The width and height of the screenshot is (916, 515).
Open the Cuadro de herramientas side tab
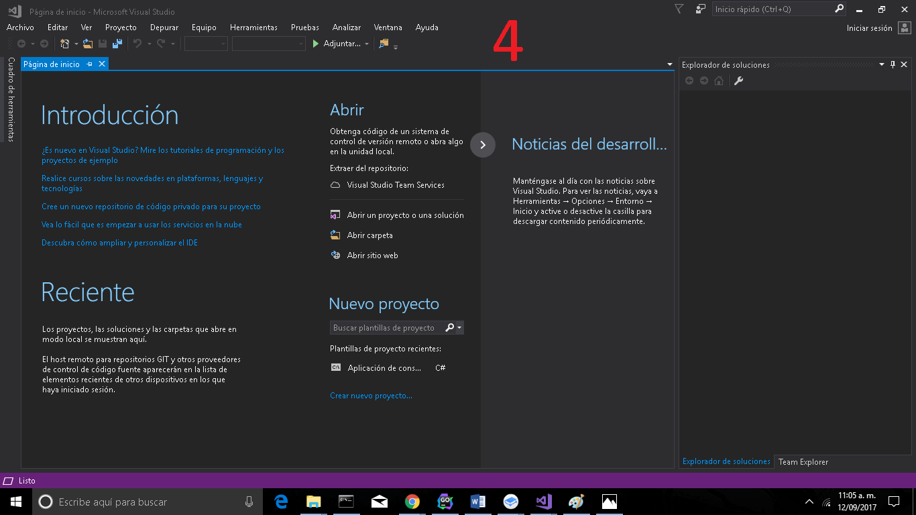[11, 99]
